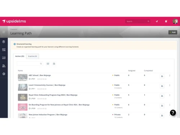180x135 pixels.
Task: Click the Completed column header
Action: 148,71
